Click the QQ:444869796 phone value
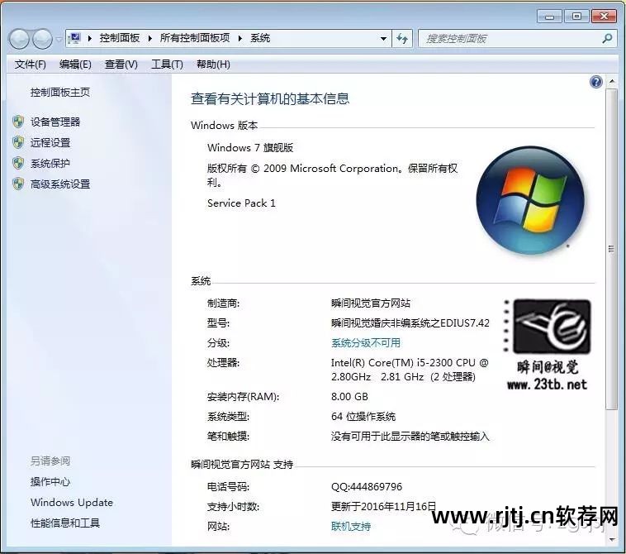The image size is (626, 554). 367,486
